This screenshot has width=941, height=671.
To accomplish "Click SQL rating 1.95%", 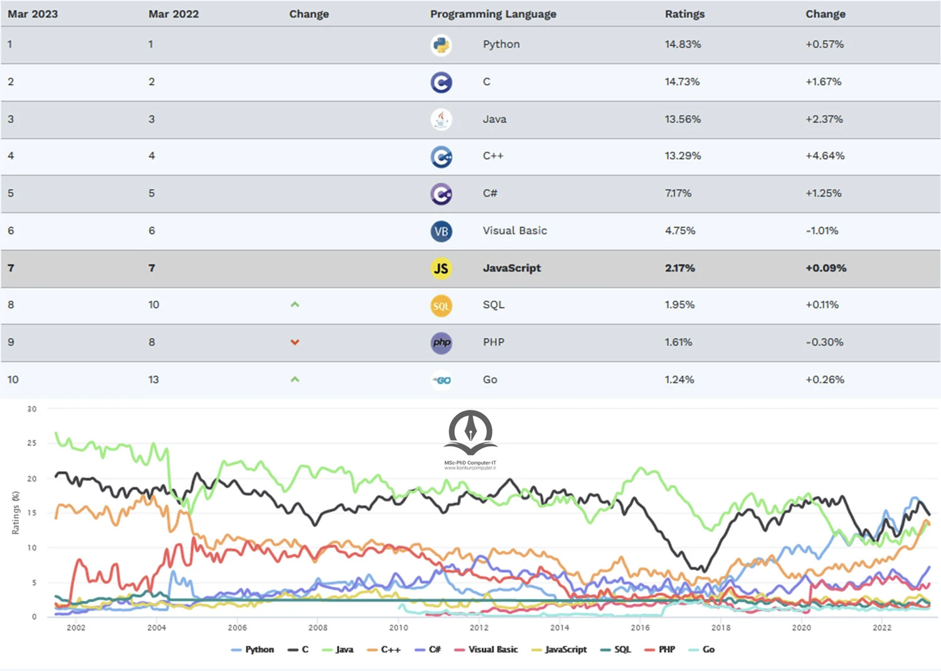I will 680,304.
